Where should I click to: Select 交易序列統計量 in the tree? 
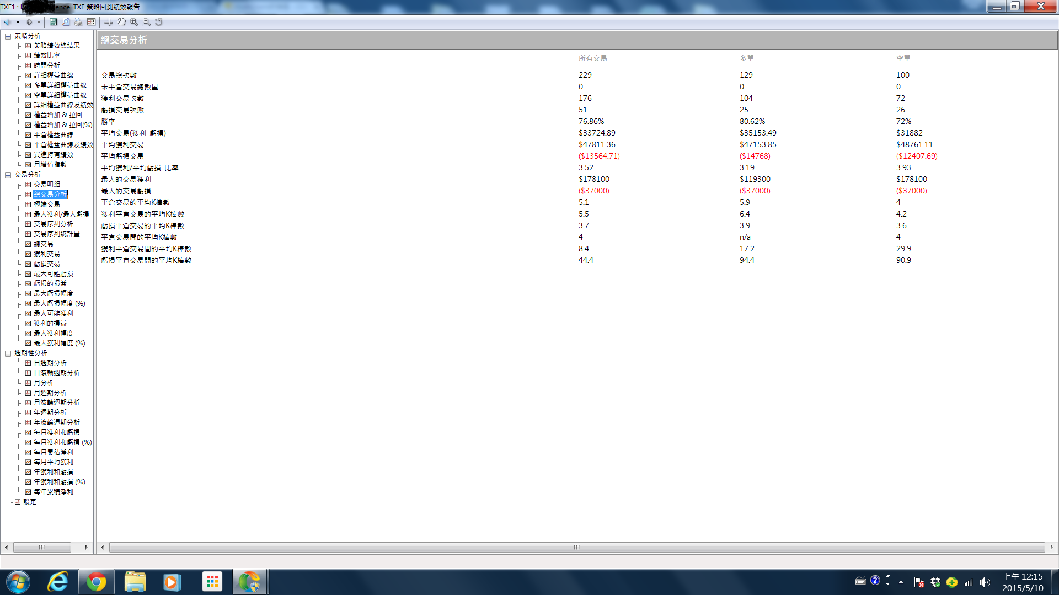tap(56, 234)
